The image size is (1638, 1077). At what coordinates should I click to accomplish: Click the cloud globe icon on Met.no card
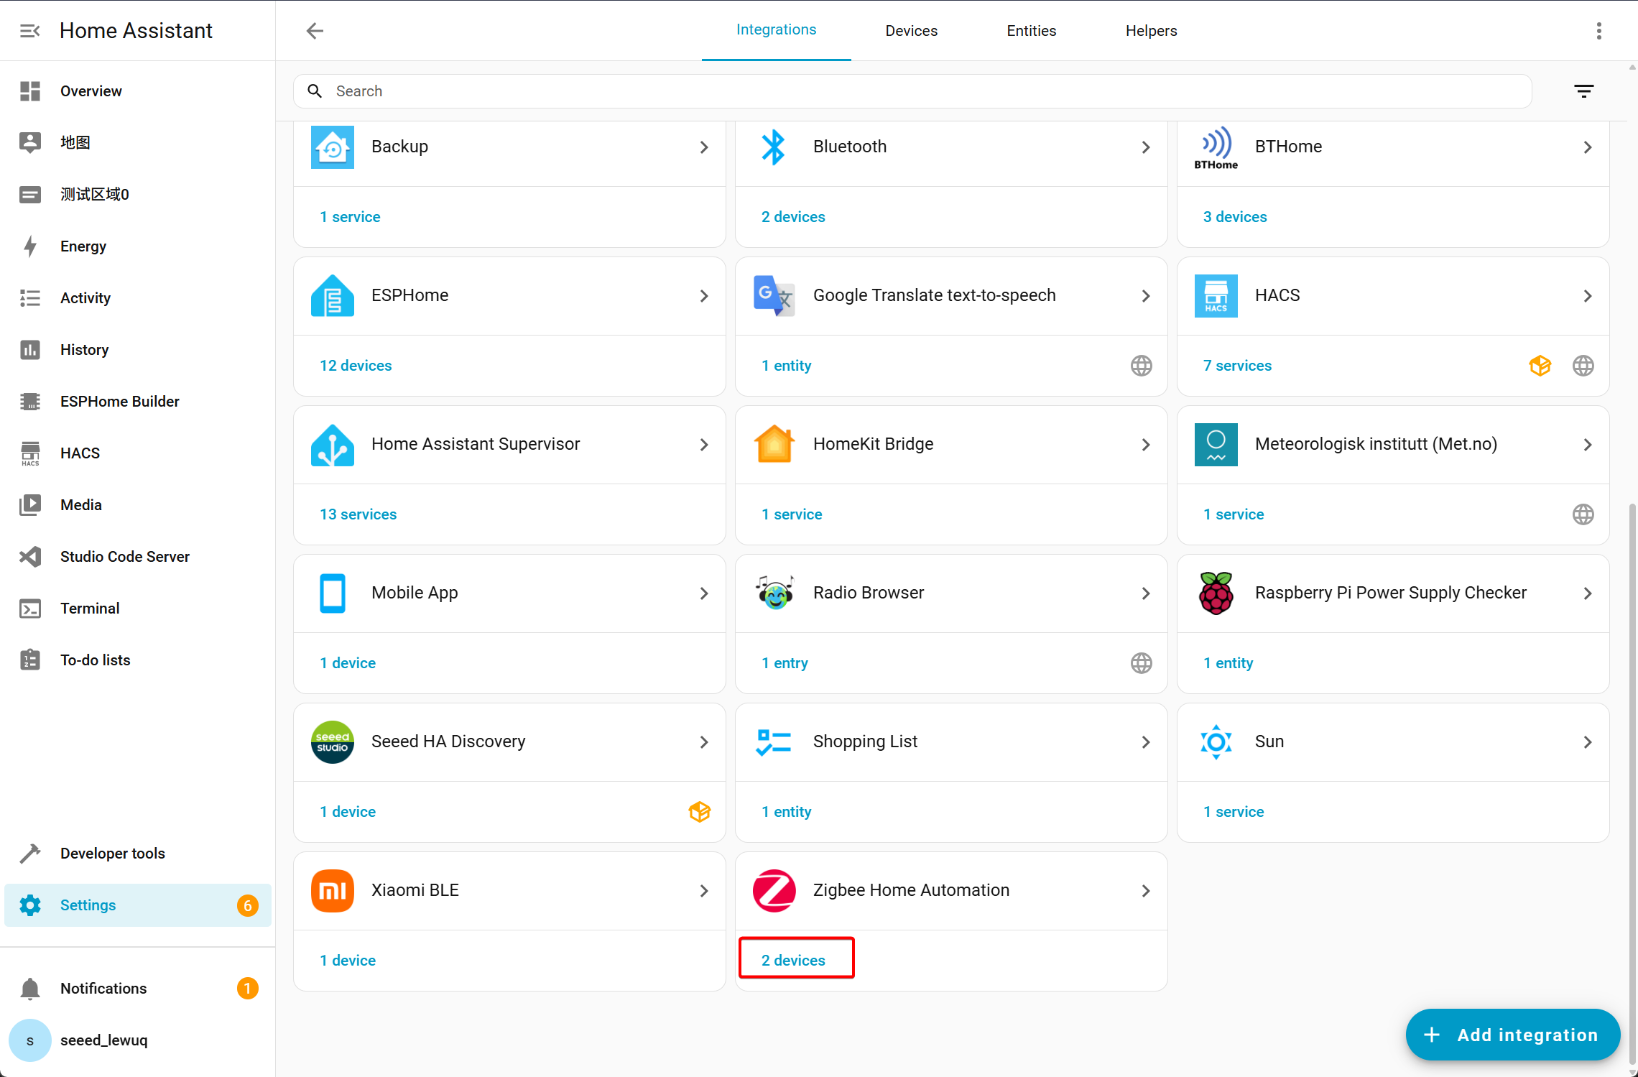1583,514
